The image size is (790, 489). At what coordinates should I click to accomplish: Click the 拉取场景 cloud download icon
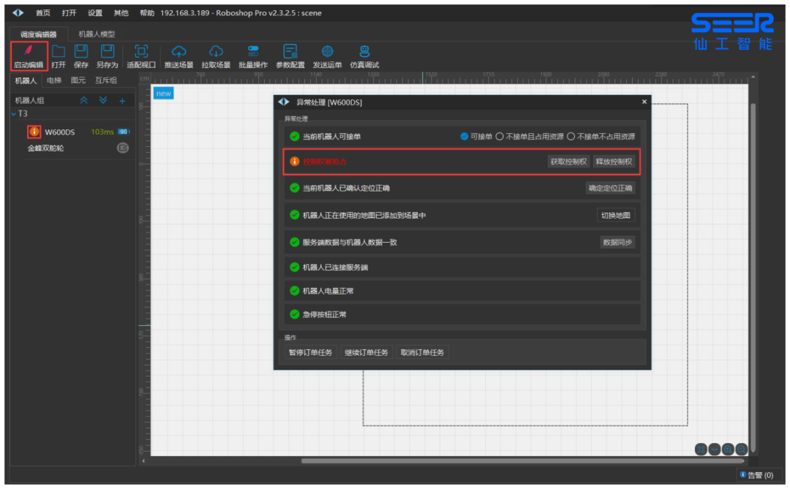pos(216,51)
